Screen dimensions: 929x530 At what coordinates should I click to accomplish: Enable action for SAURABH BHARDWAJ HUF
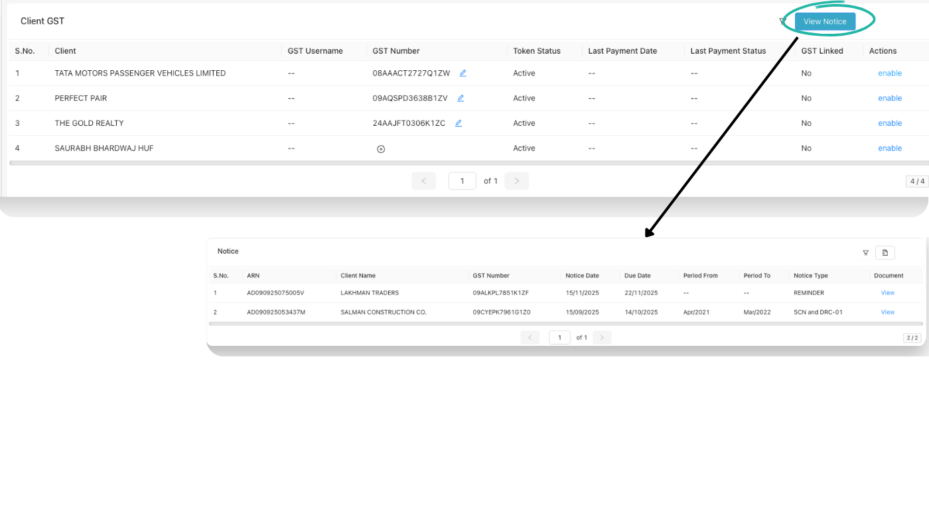[889, 148]
